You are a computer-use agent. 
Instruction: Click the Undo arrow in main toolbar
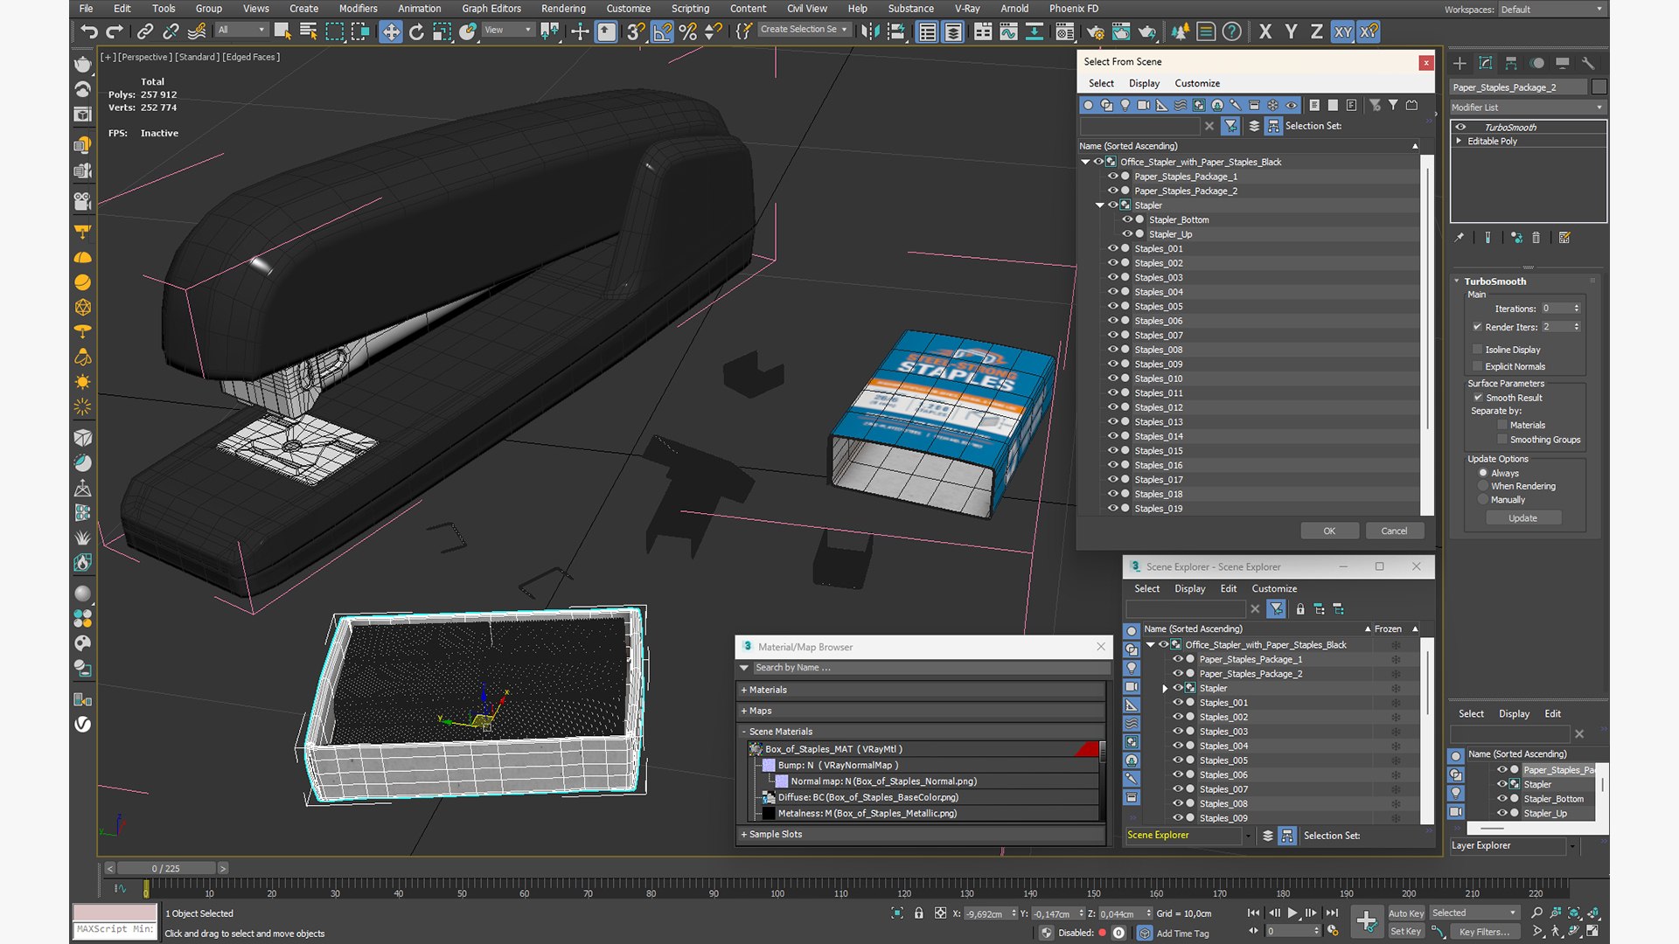point(88,32)
